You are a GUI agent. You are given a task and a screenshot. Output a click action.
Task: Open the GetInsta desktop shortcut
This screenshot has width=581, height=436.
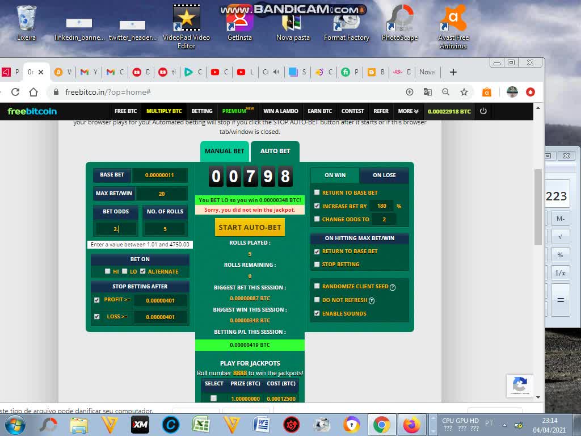240,23
